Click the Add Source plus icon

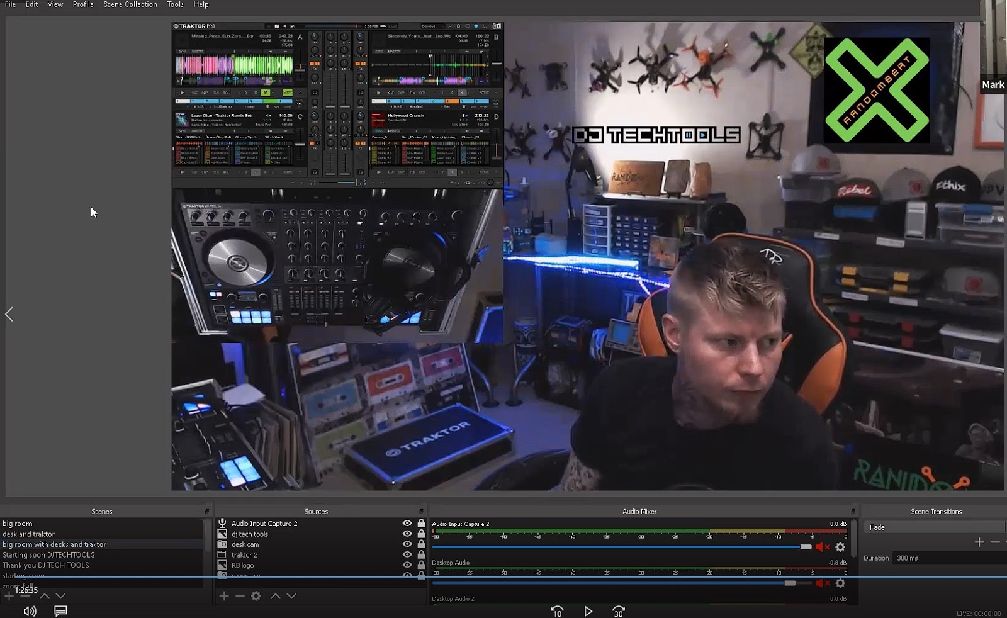(224, 596)
